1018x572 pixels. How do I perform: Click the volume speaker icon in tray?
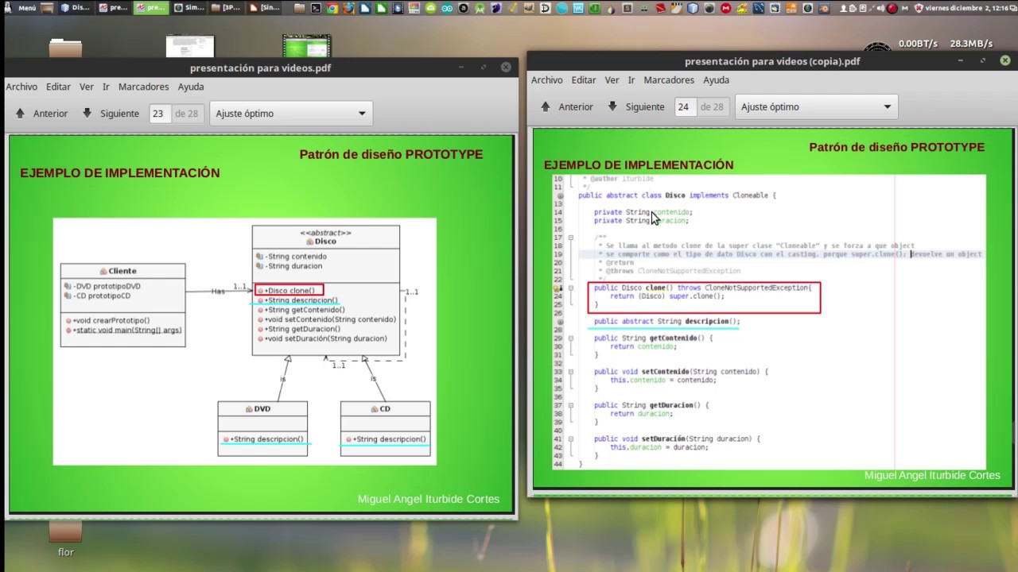(x=881, y=8)
